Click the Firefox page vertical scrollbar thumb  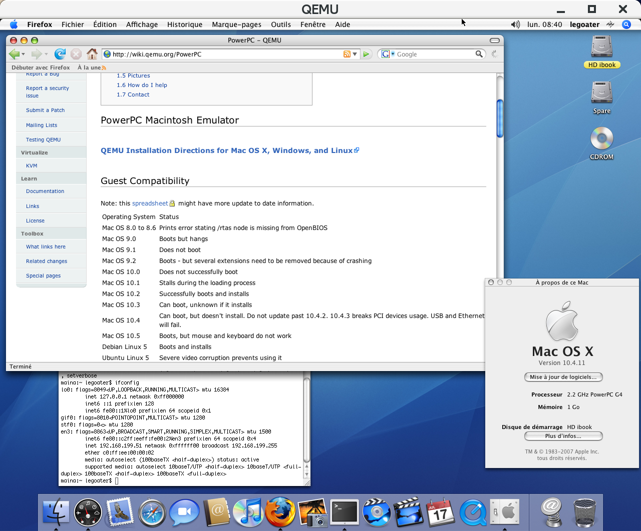[x=500, y=118]
